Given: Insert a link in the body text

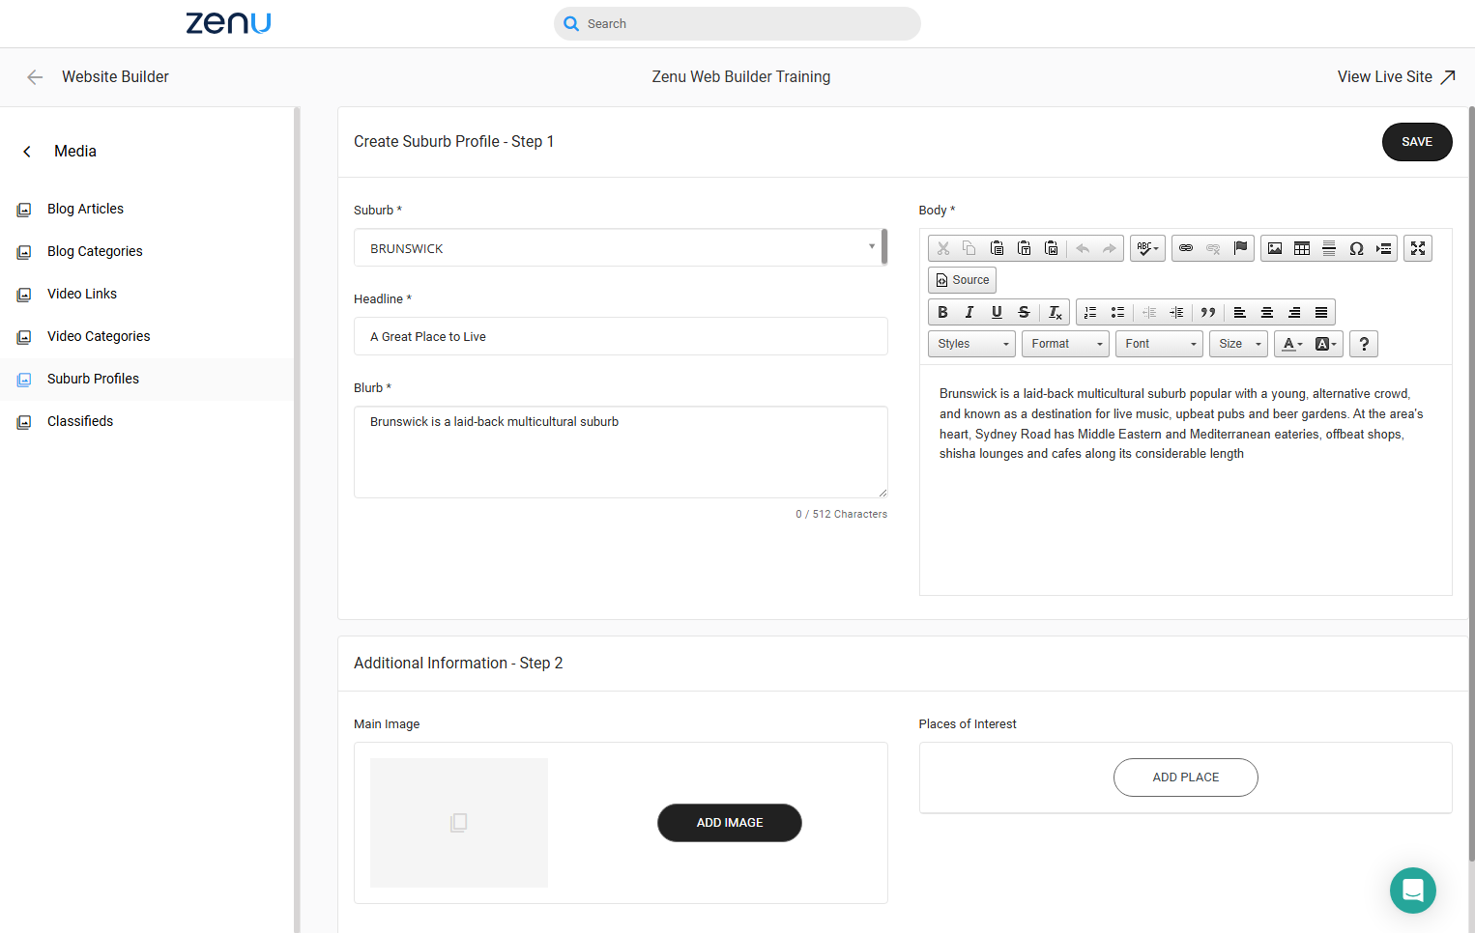Looking at the screenshot, I should click(x=1186, y=248).
